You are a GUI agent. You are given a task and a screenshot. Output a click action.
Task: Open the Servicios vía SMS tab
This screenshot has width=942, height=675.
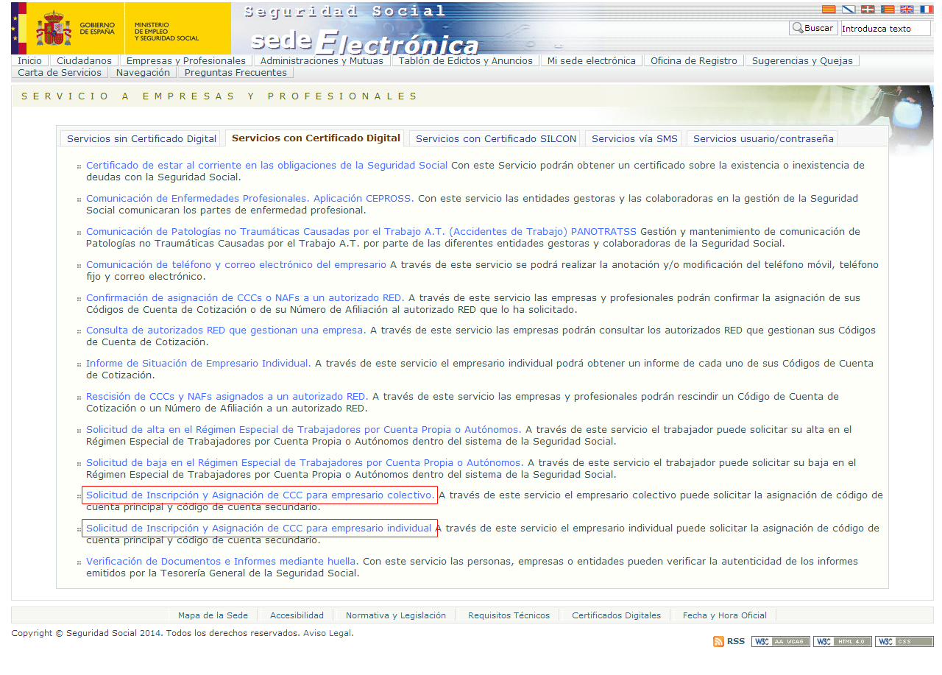[635, 138]
